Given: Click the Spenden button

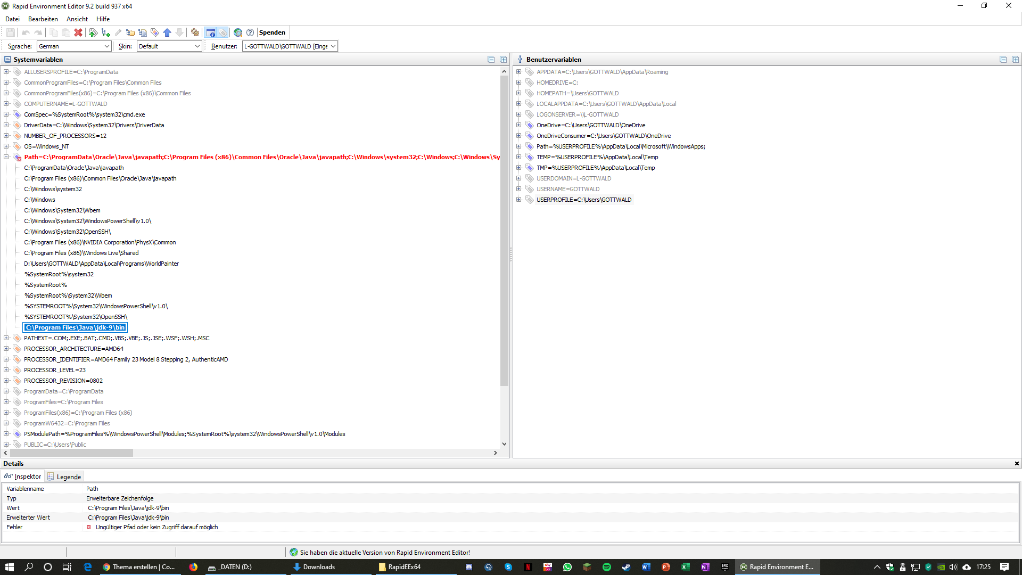Looking at the screenshot, I should (x=272, y=32).
